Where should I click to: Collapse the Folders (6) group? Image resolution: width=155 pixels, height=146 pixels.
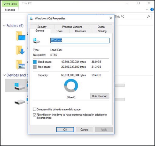pos(4,26)
